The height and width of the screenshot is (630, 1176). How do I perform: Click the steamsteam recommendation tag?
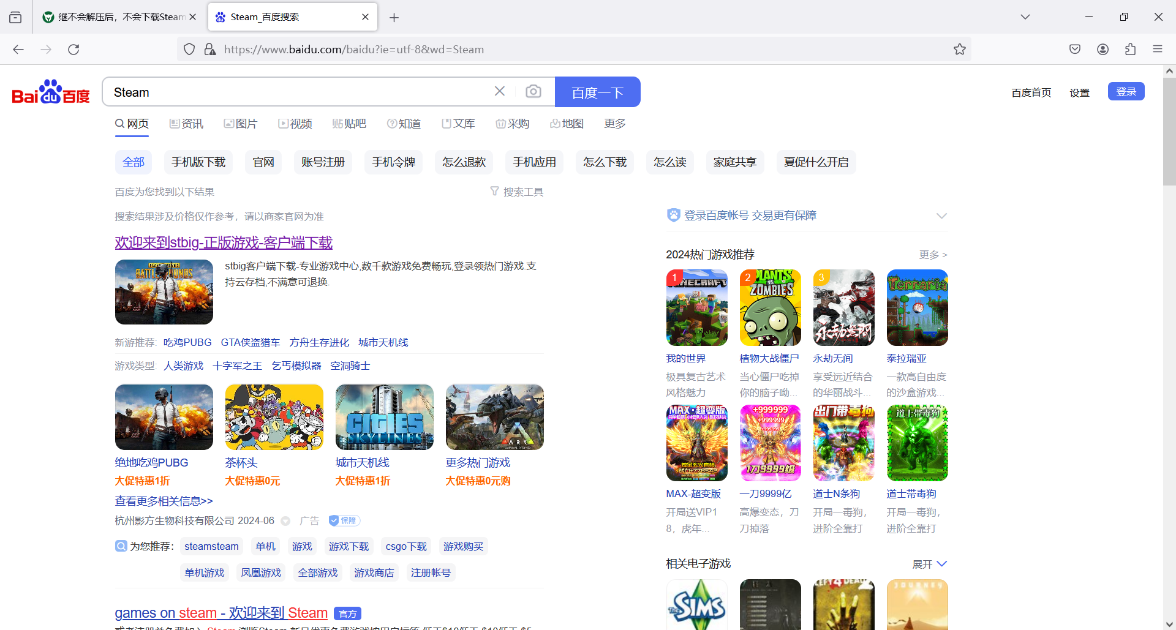(211, 546)
